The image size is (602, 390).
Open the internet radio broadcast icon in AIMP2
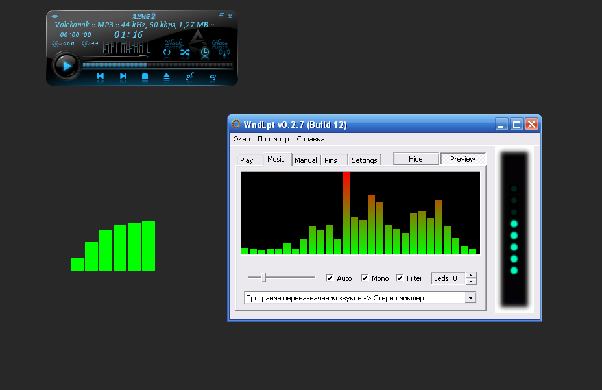pos(224,52)
